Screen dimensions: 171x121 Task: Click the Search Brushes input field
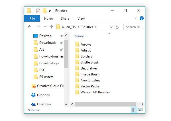tap(135, 27)
